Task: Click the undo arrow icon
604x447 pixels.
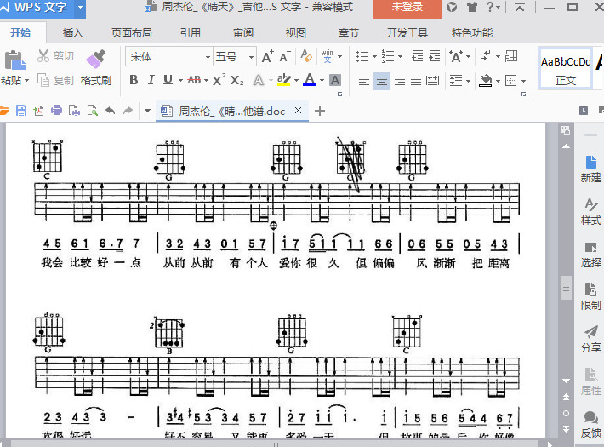Action: pyautogui.click(x=111, y=111)
